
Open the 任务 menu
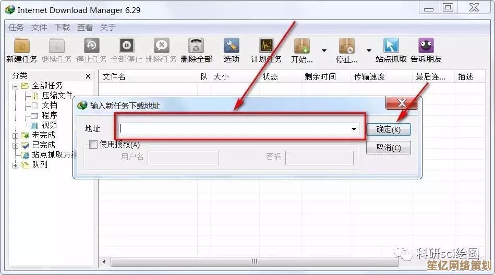click(x=16, y=28)
